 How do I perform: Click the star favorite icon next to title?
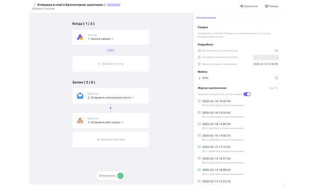pyautogui.click(x=105, y=5)
